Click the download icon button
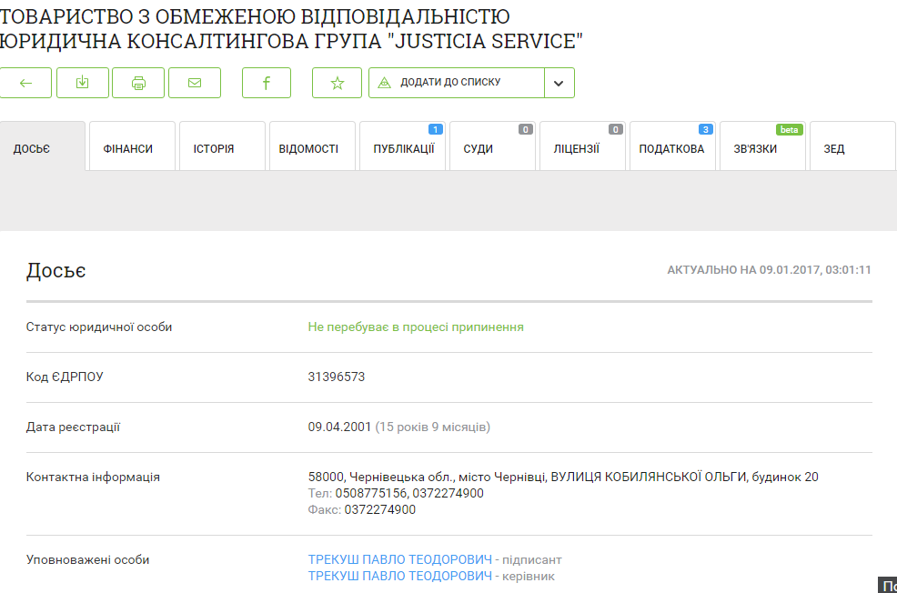This screenshot has height=593, width=897. (x=83, y=83)
